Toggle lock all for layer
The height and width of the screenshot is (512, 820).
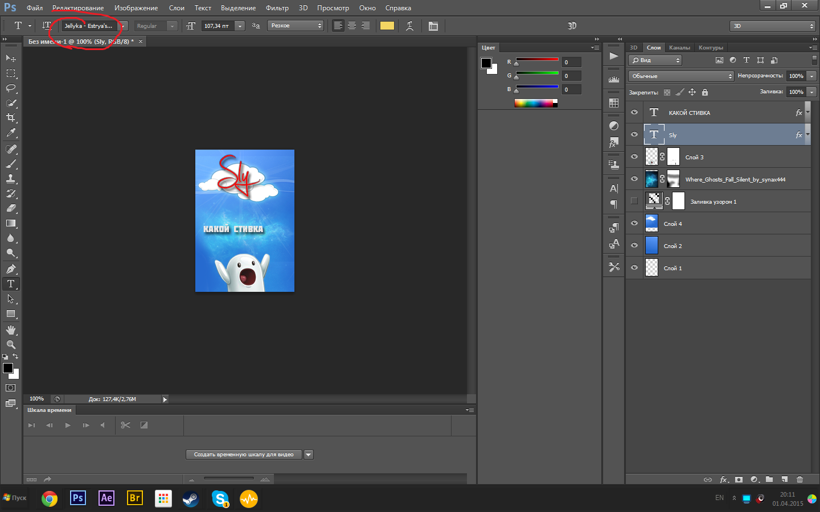[705, 92]
